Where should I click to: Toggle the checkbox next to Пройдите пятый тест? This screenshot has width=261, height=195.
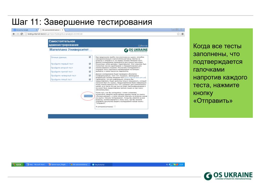(x=90, y=79)
